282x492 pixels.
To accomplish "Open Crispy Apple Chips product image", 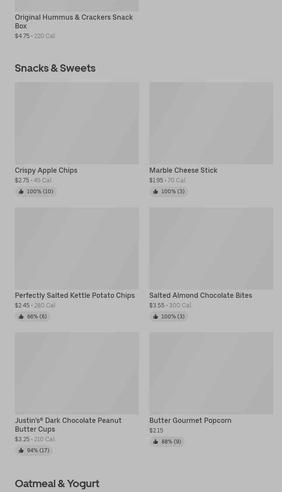I will pos(77,123).
